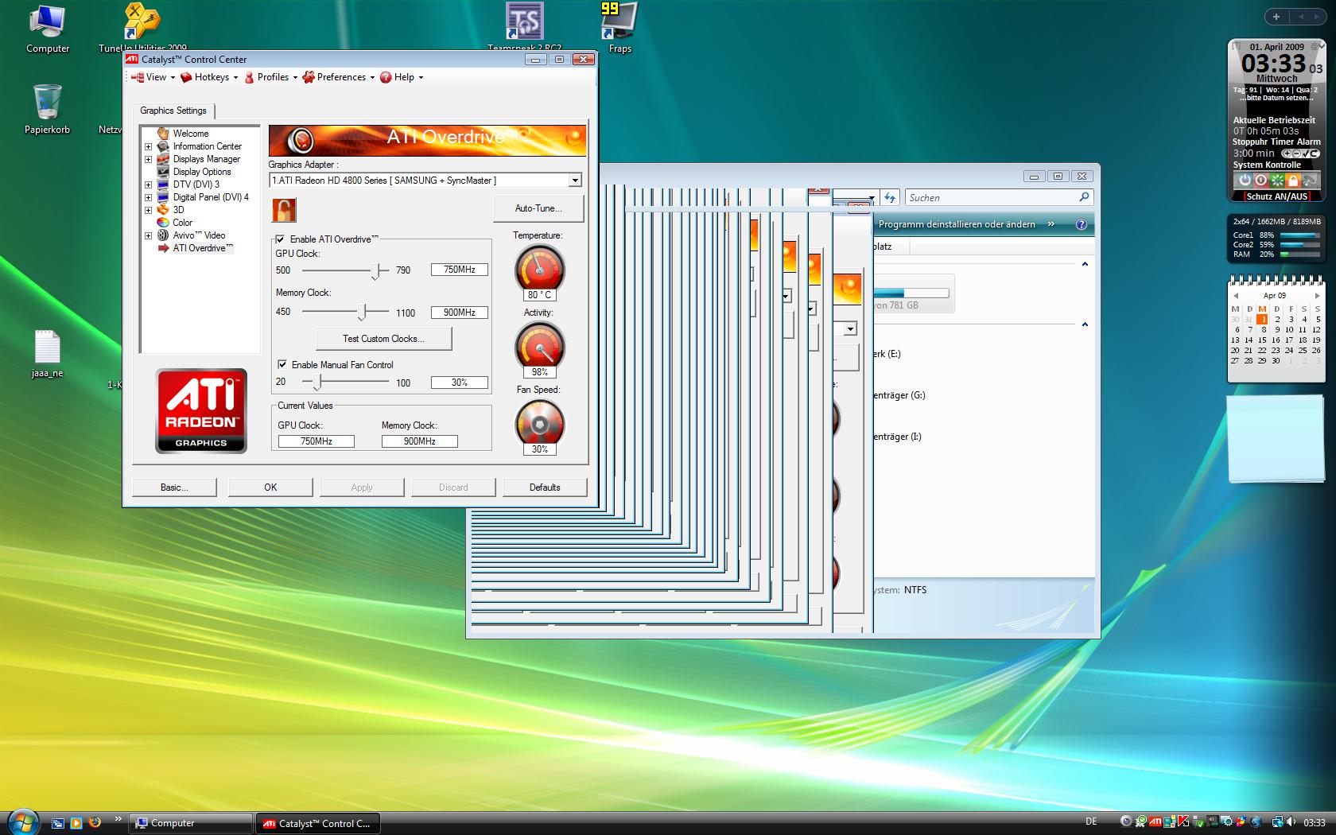This screenshot has width=1336, height=835.
Task: Open the Hotkeys menu
Action: pyautogui.click(x=209, y=77)
